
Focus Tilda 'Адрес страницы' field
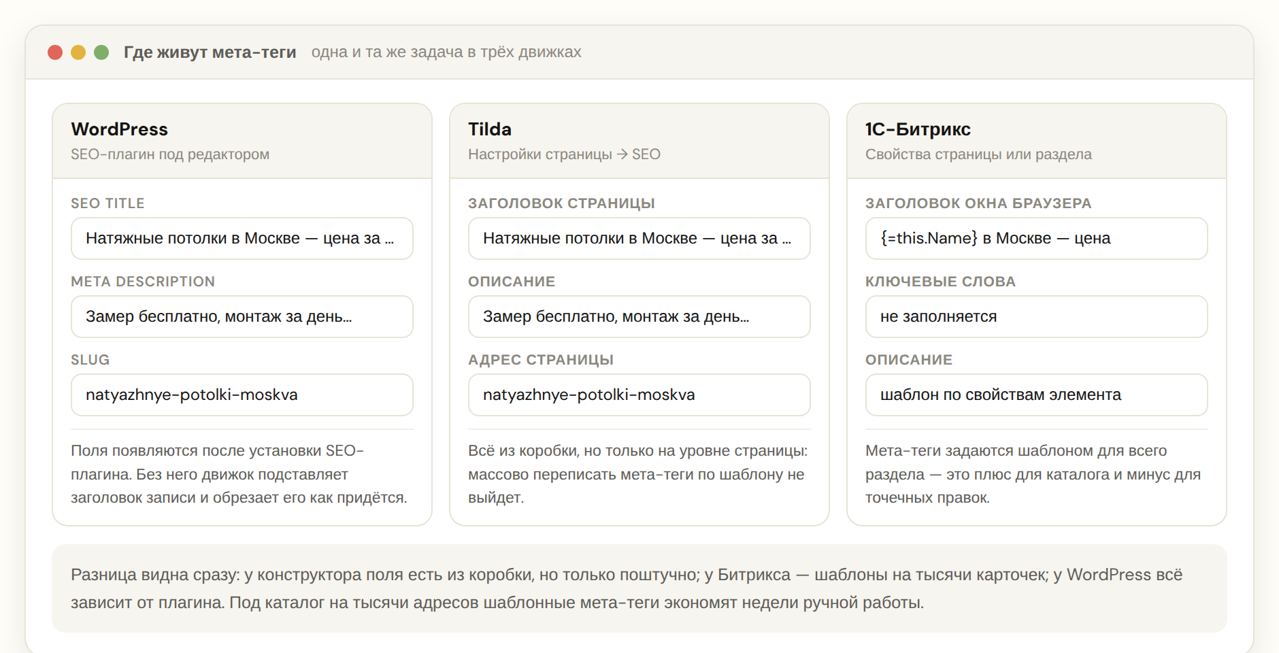pyautogui.click(x=639, y=395)
